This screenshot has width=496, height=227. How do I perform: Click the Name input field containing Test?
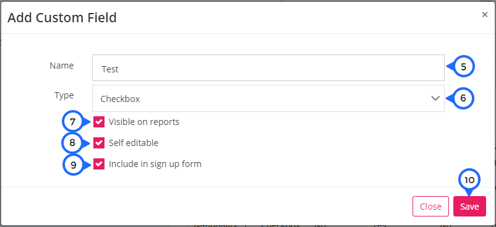coord(268,67)
